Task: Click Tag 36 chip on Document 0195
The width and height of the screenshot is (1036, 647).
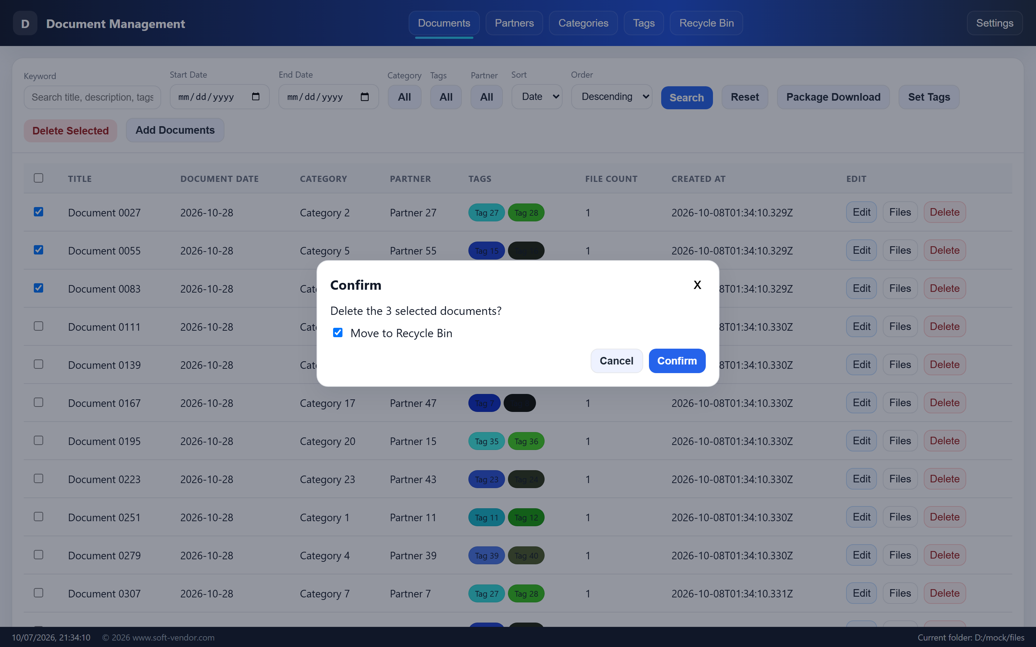Action: coord(526,441)
